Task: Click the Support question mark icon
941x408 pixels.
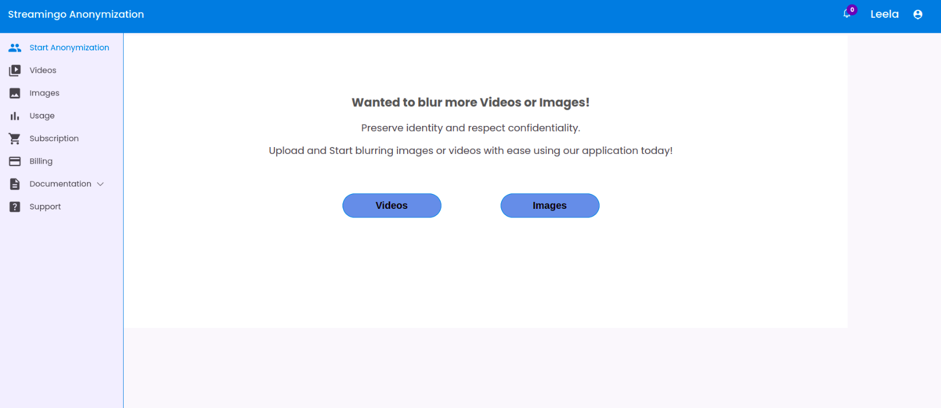Action: (15, 207)
